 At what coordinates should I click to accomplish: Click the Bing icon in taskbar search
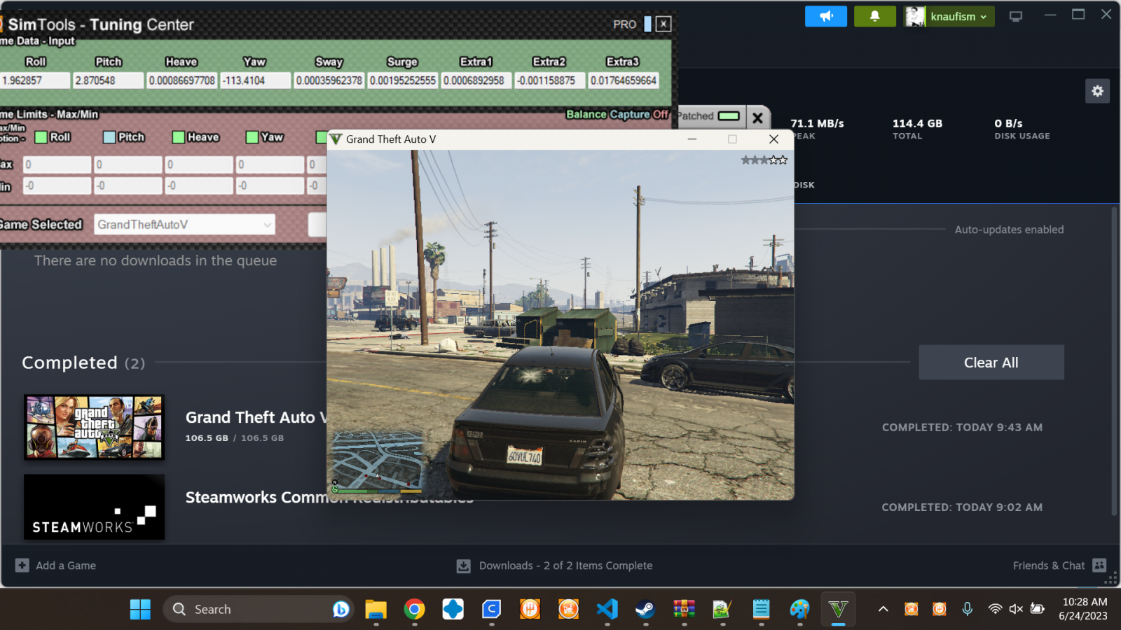coord(341,609)
